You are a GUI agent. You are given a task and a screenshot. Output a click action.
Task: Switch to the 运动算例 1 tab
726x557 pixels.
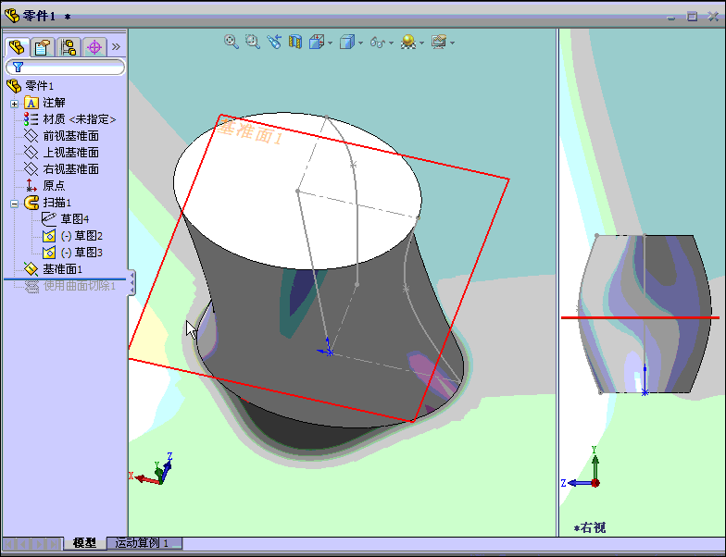(144, 542)
